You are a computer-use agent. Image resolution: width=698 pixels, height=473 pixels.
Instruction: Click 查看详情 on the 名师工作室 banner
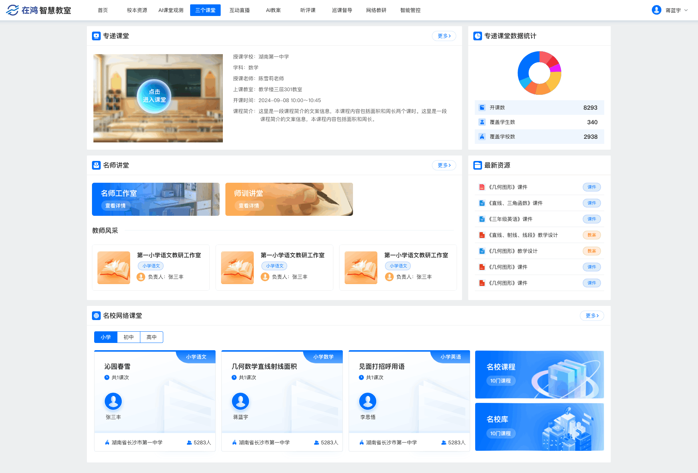tap(115, 206)
